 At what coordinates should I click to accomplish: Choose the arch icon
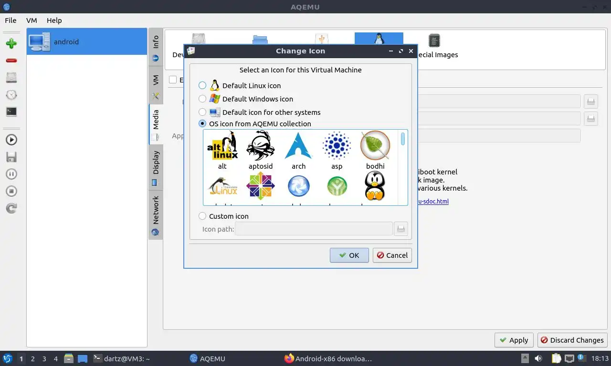click(299, 150)
